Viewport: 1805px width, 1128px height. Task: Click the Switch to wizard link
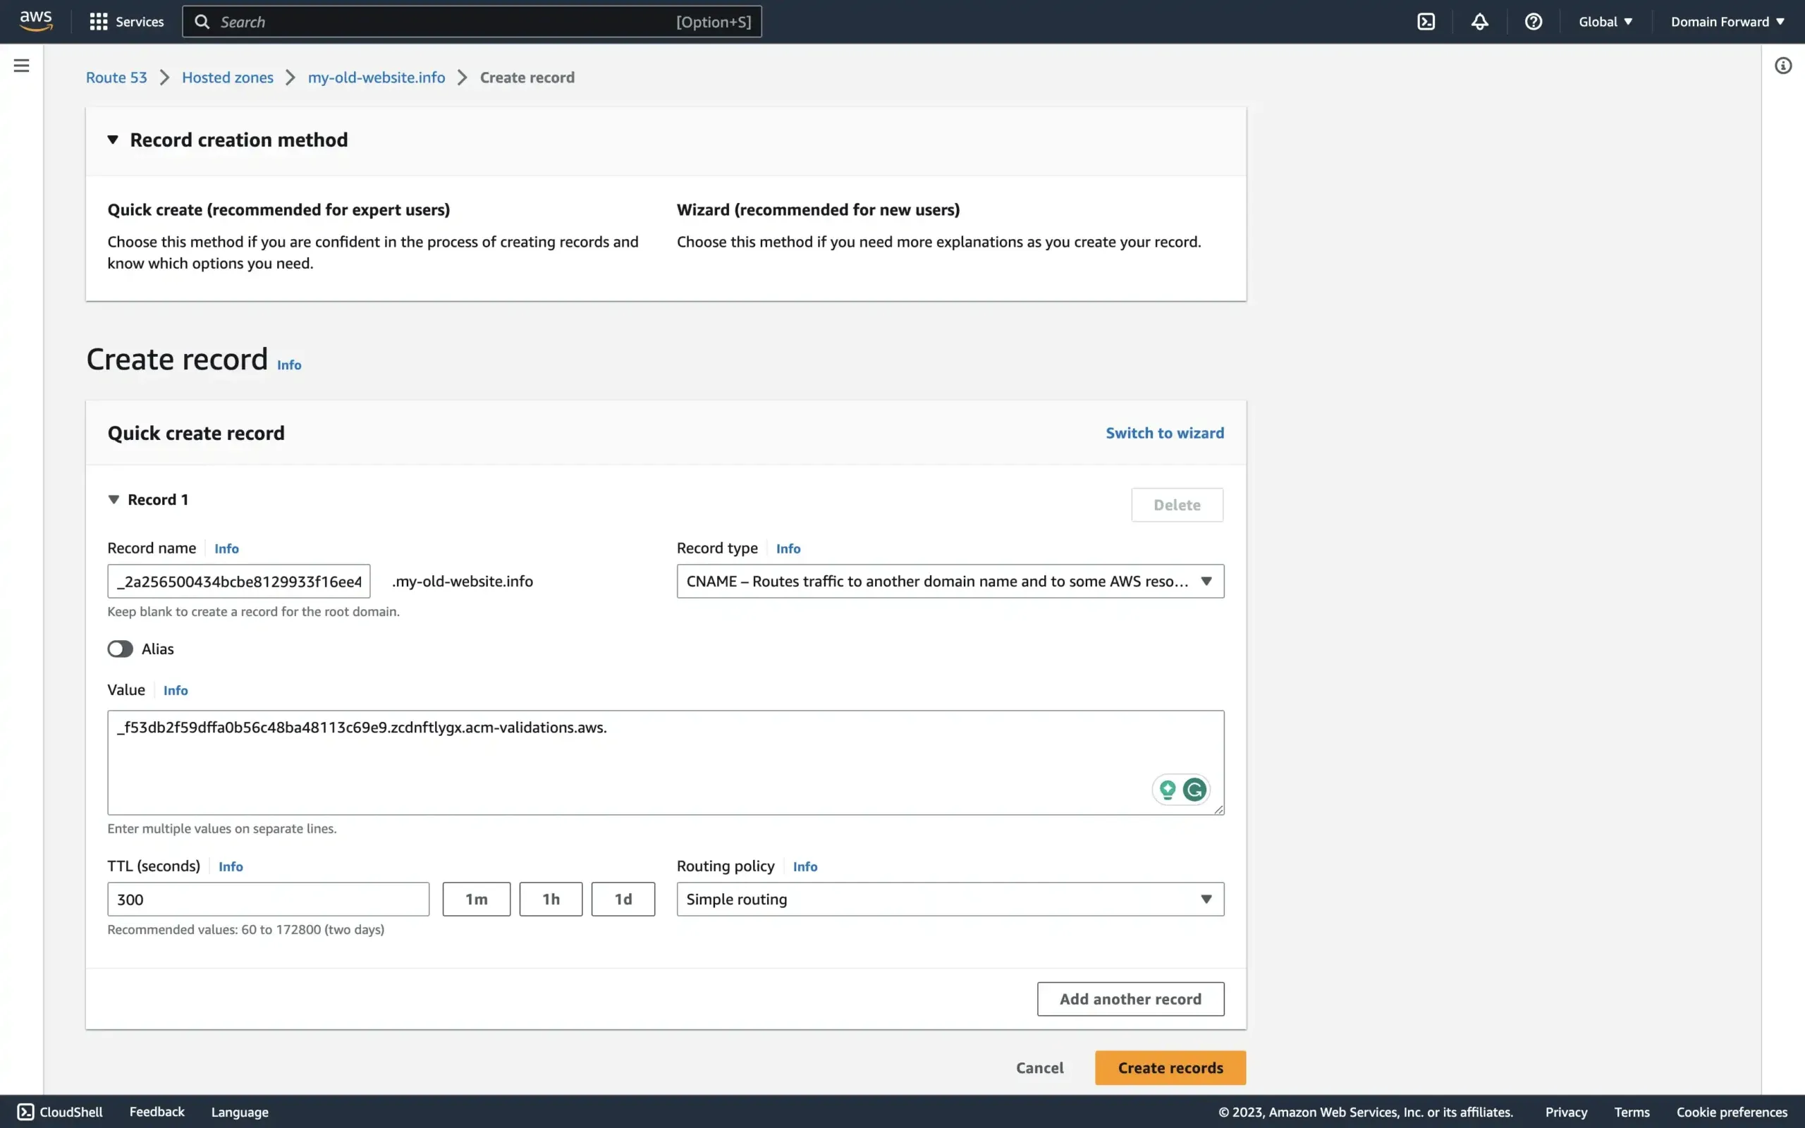coord(1164,433)
